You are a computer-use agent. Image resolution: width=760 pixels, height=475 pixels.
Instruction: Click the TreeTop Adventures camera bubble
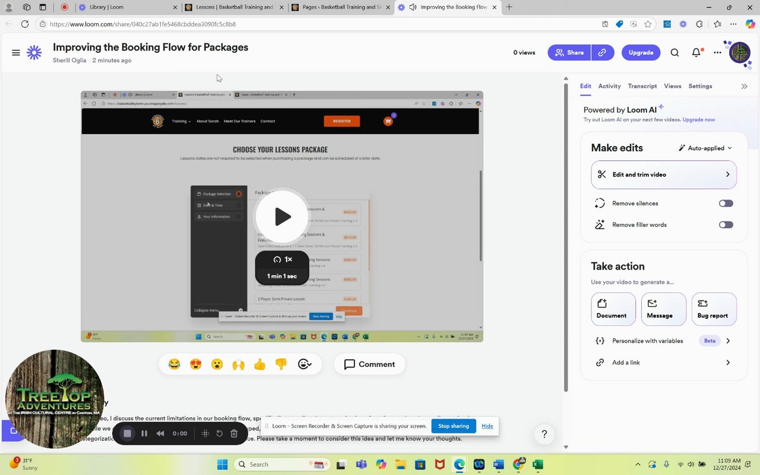(55, 399)
